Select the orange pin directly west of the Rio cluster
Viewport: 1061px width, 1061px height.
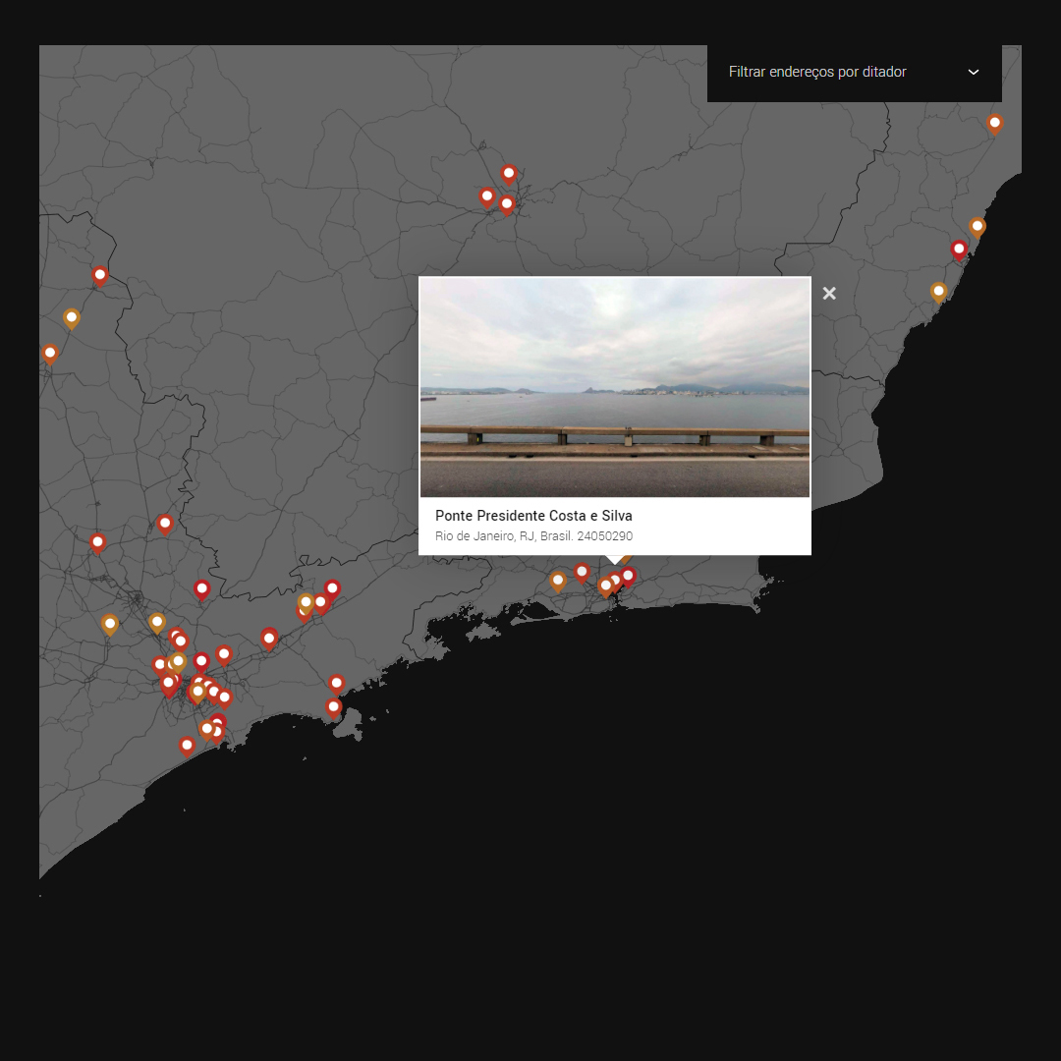click(558, 582)
